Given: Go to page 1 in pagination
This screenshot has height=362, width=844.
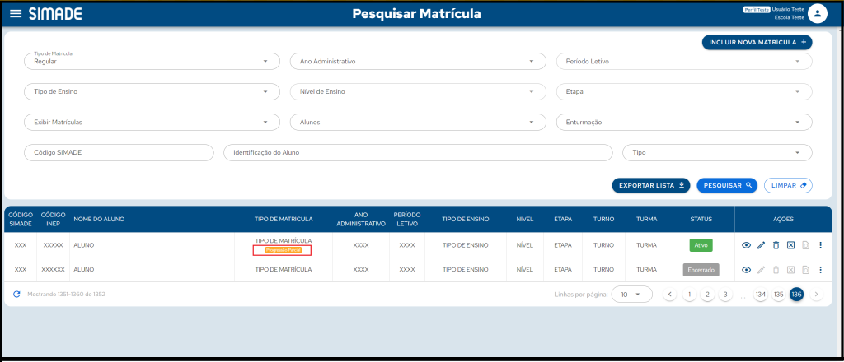Looking at the screenshot, I should pyautogui.click(x=689, y=295).
